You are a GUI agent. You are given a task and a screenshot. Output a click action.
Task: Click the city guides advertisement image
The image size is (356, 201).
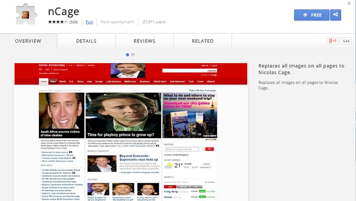click(190, 115)
